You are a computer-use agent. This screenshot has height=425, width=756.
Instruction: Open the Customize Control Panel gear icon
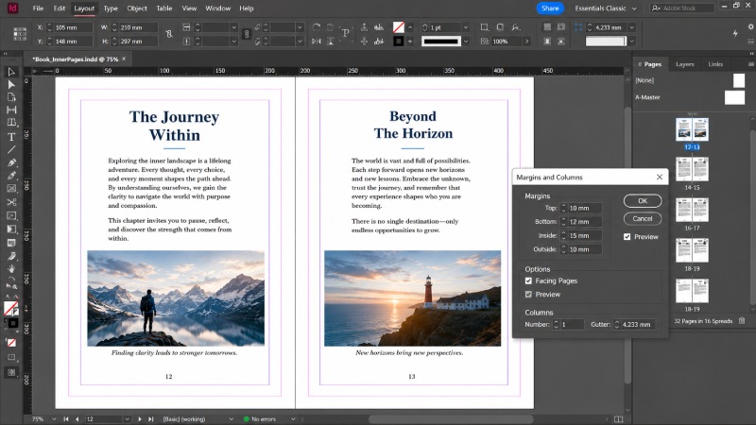(x=750, y=27)
